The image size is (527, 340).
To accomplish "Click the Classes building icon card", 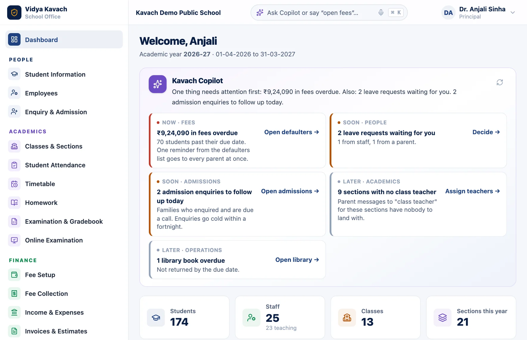I will pyautogui.click(x=347, y=318).
